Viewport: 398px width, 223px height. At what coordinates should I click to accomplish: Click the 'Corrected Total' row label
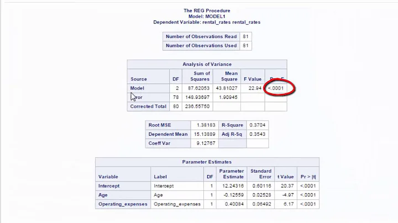[x=148, y=107]
